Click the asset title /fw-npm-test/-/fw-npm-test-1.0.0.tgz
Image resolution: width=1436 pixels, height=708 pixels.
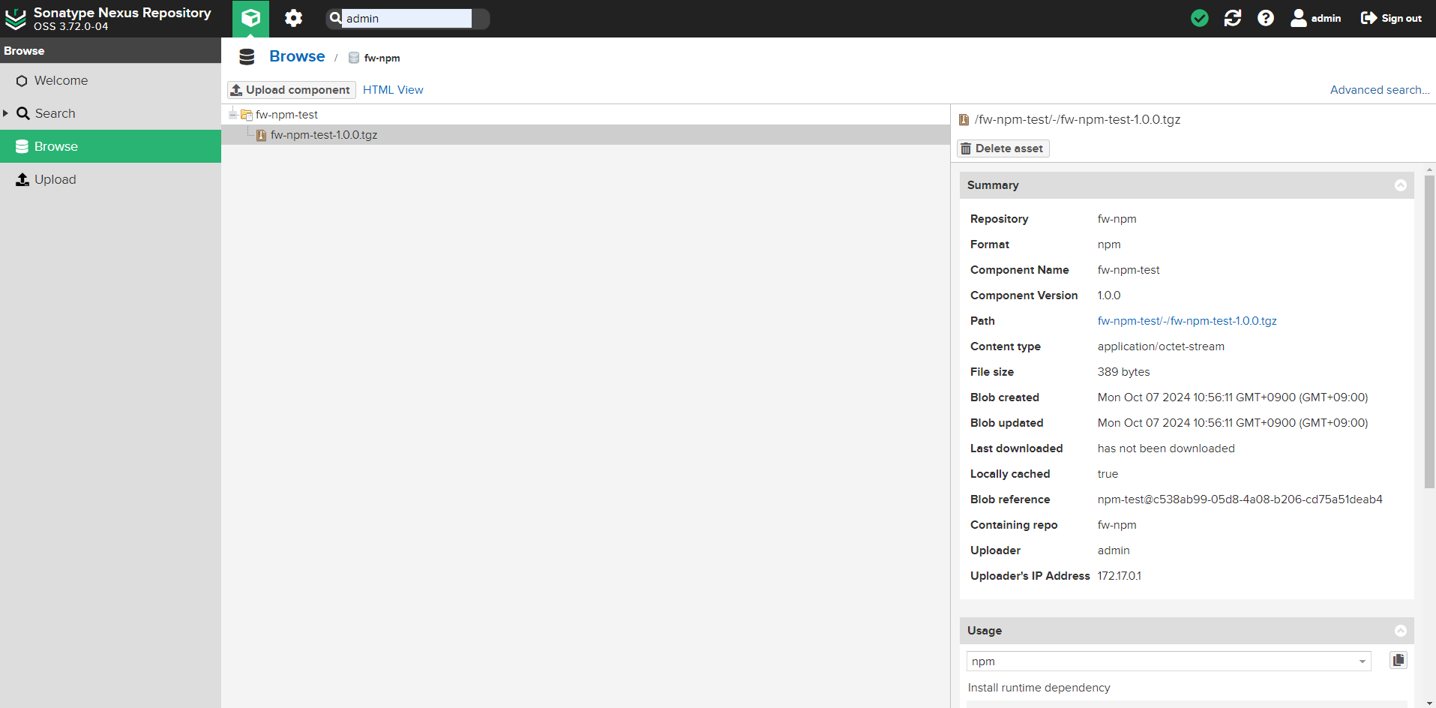[1078, 119]
